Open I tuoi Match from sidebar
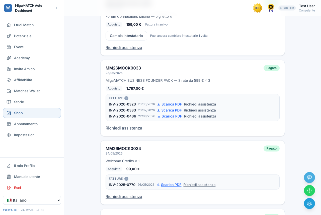The width and height of the screenshot is (321, 215). (x=32, y=25)
